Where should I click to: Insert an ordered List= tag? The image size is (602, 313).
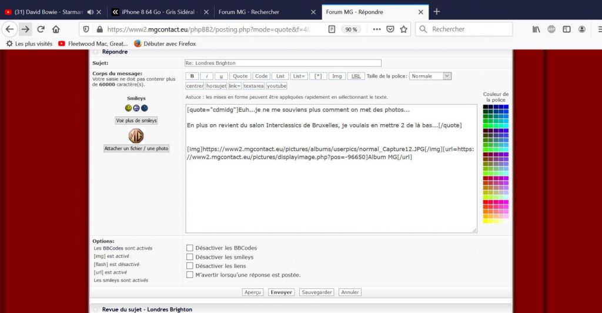[299, 76]
